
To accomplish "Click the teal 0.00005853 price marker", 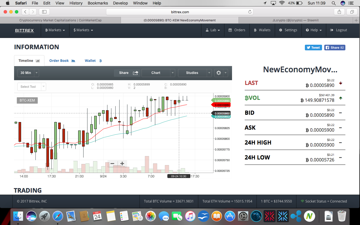I will pos(221,116).
